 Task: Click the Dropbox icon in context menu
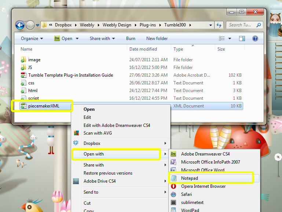click(76, 143)
